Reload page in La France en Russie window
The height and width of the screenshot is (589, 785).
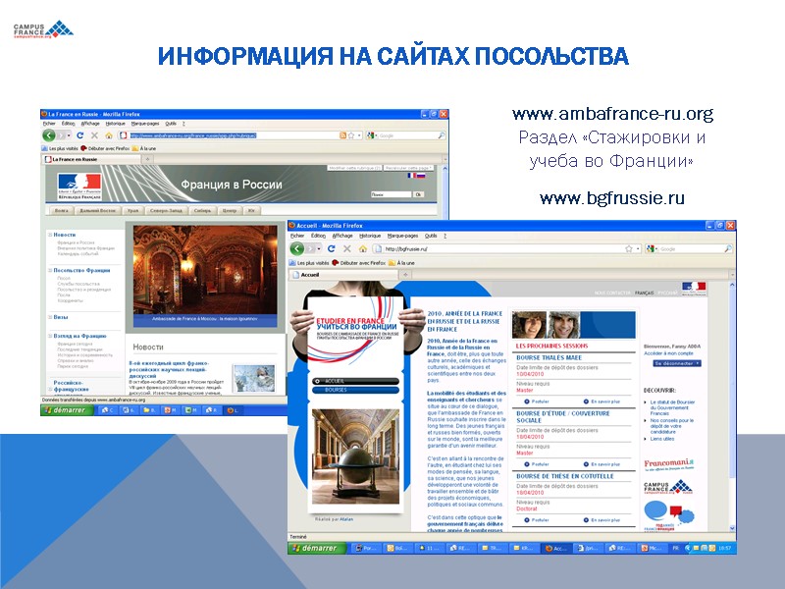(x=79, y=135)
